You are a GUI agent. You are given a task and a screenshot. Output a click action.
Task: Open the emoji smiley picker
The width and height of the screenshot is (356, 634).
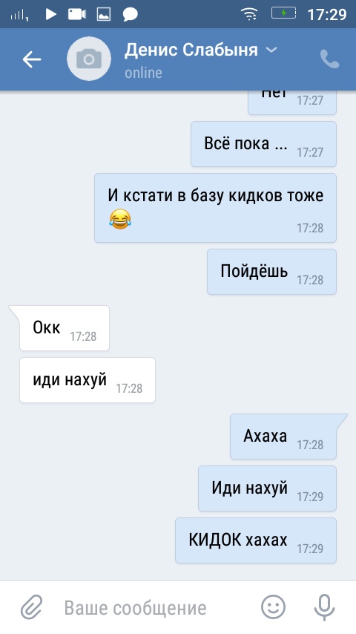coord(274,607)
